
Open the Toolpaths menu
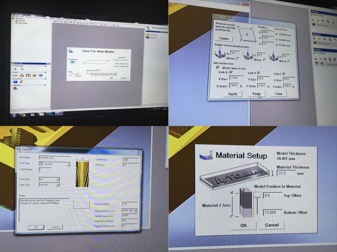pos(60,19)
